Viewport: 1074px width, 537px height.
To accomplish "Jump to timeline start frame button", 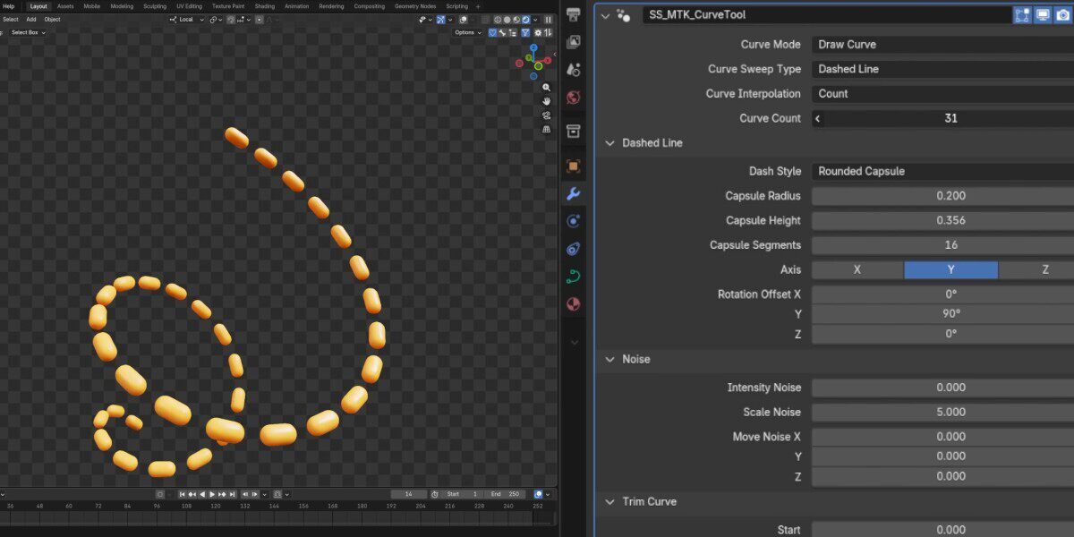I will tap(183, 494).
